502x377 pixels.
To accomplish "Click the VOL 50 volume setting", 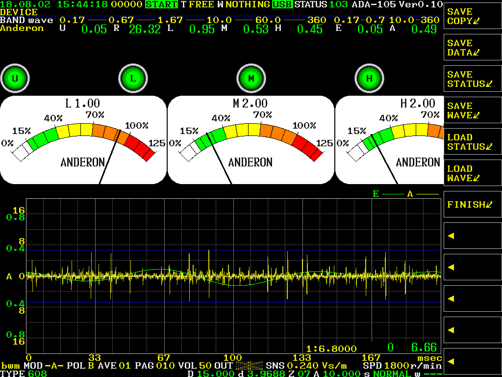I will click(x=195, y=366).
